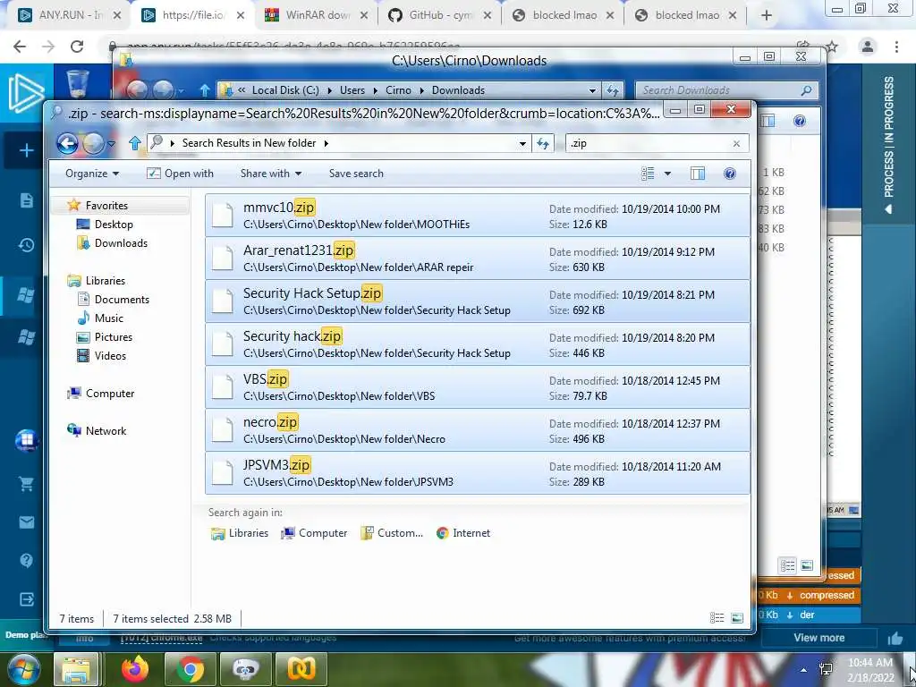The height and width of the screenshot is (687, 916).
Task: Open the Share with dropdown
Action: (271, 174)
